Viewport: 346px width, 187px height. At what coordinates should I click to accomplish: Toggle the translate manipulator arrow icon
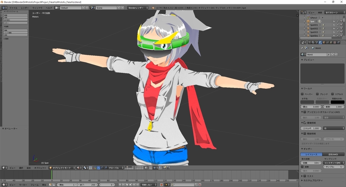98,168
